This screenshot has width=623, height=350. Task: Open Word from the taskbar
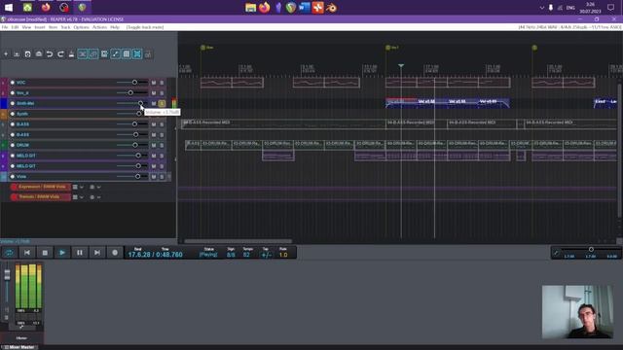pos(305,8)
